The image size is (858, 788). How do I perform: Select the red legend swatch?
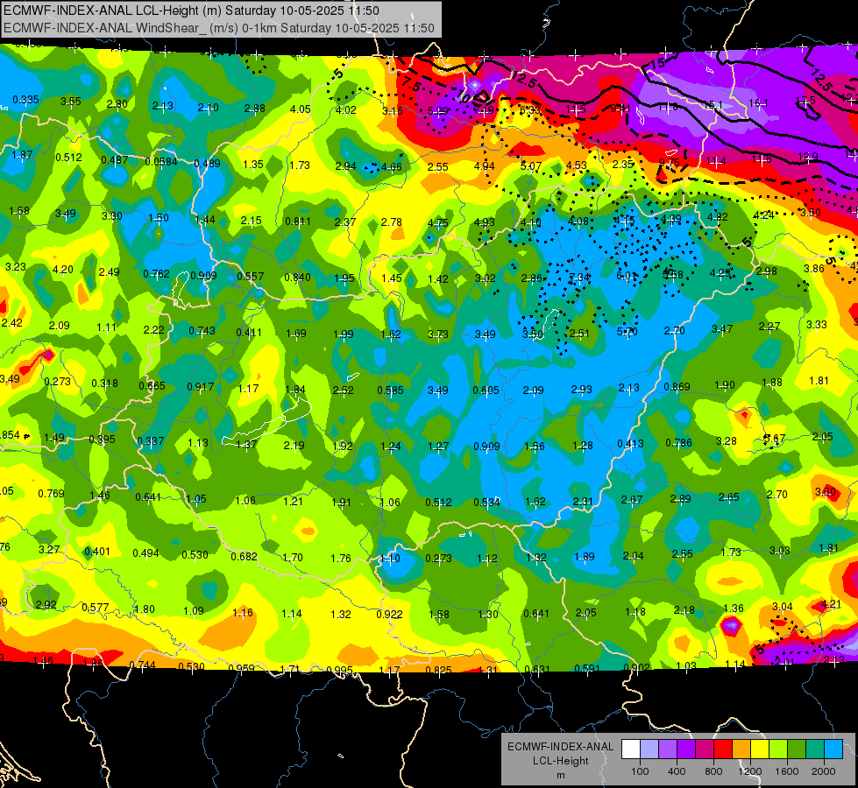723,749
